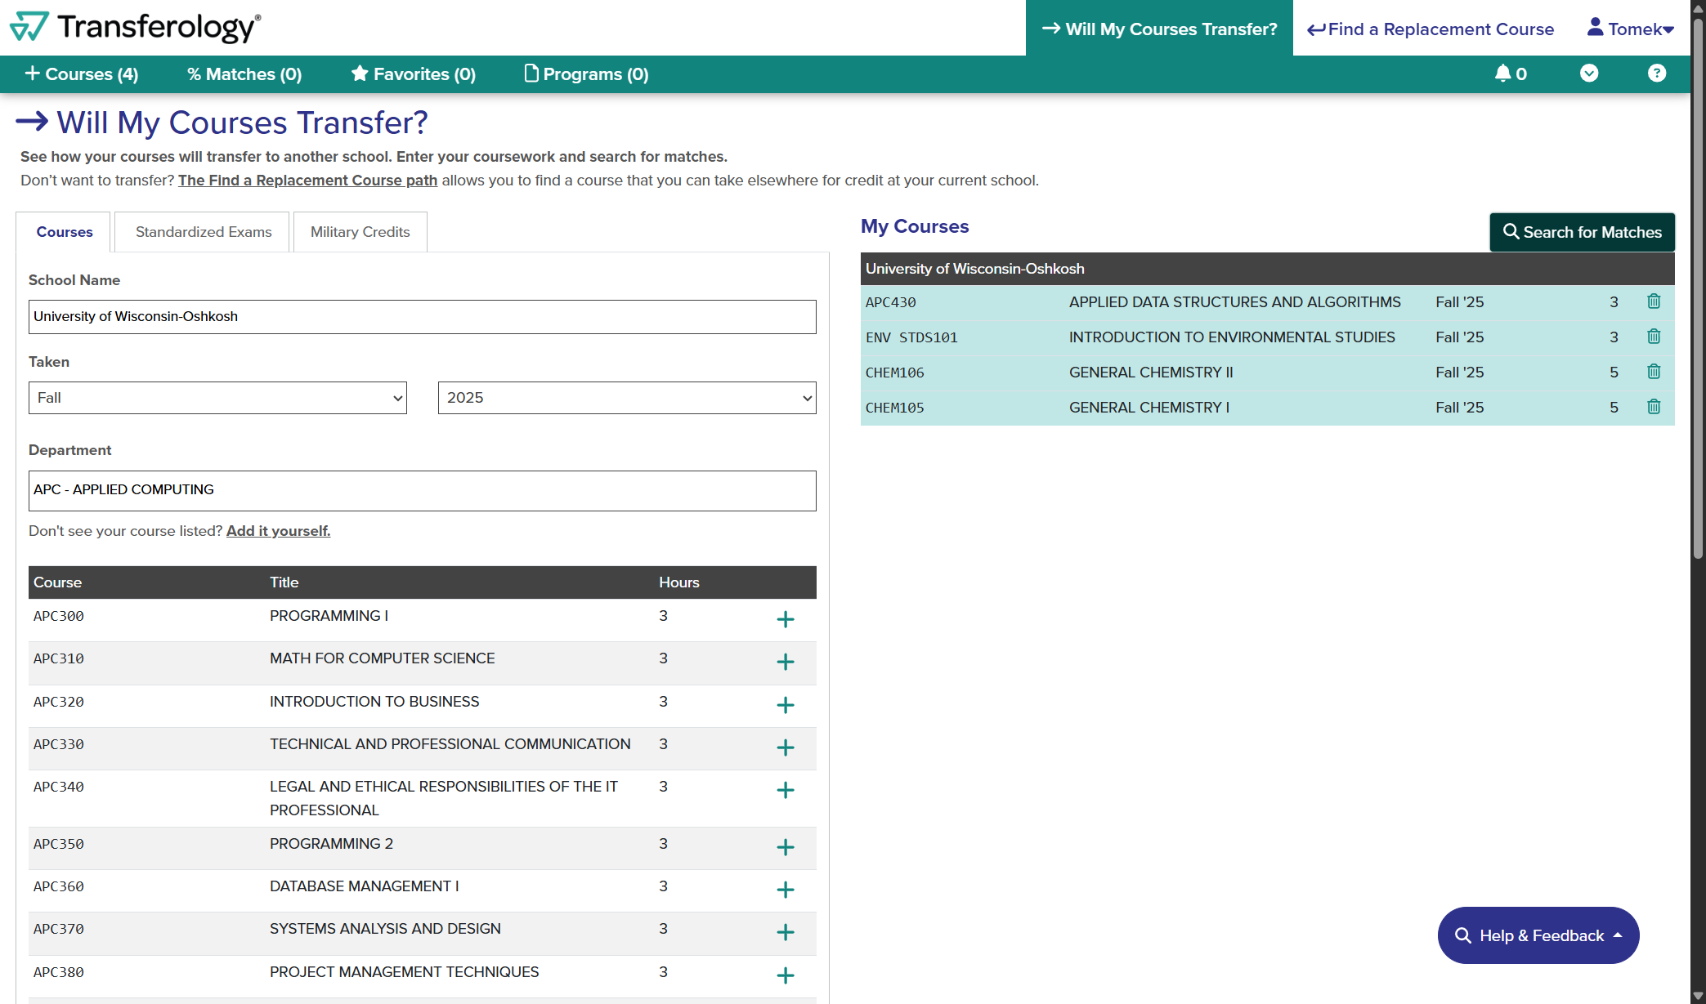The width and height of the screenshot is (1706, 1004).
Task: Click APPLIED DATA STRUCTURES AND ALGORITHMS title
Action: [1234, 302]
